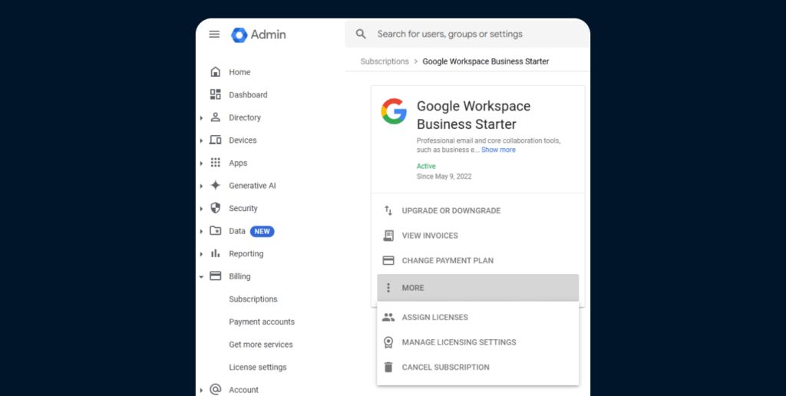The image size is (786, 396).
Task: Select Assign Licenses from More menu
Action: pyautogui.click(x=477, y=317)
